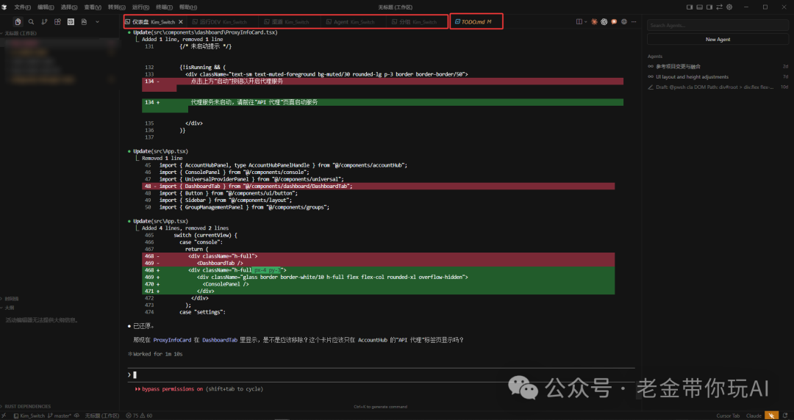Expand more sidebar views chevron
Viewport: 794px width, 420px height.
pos(97,22)
